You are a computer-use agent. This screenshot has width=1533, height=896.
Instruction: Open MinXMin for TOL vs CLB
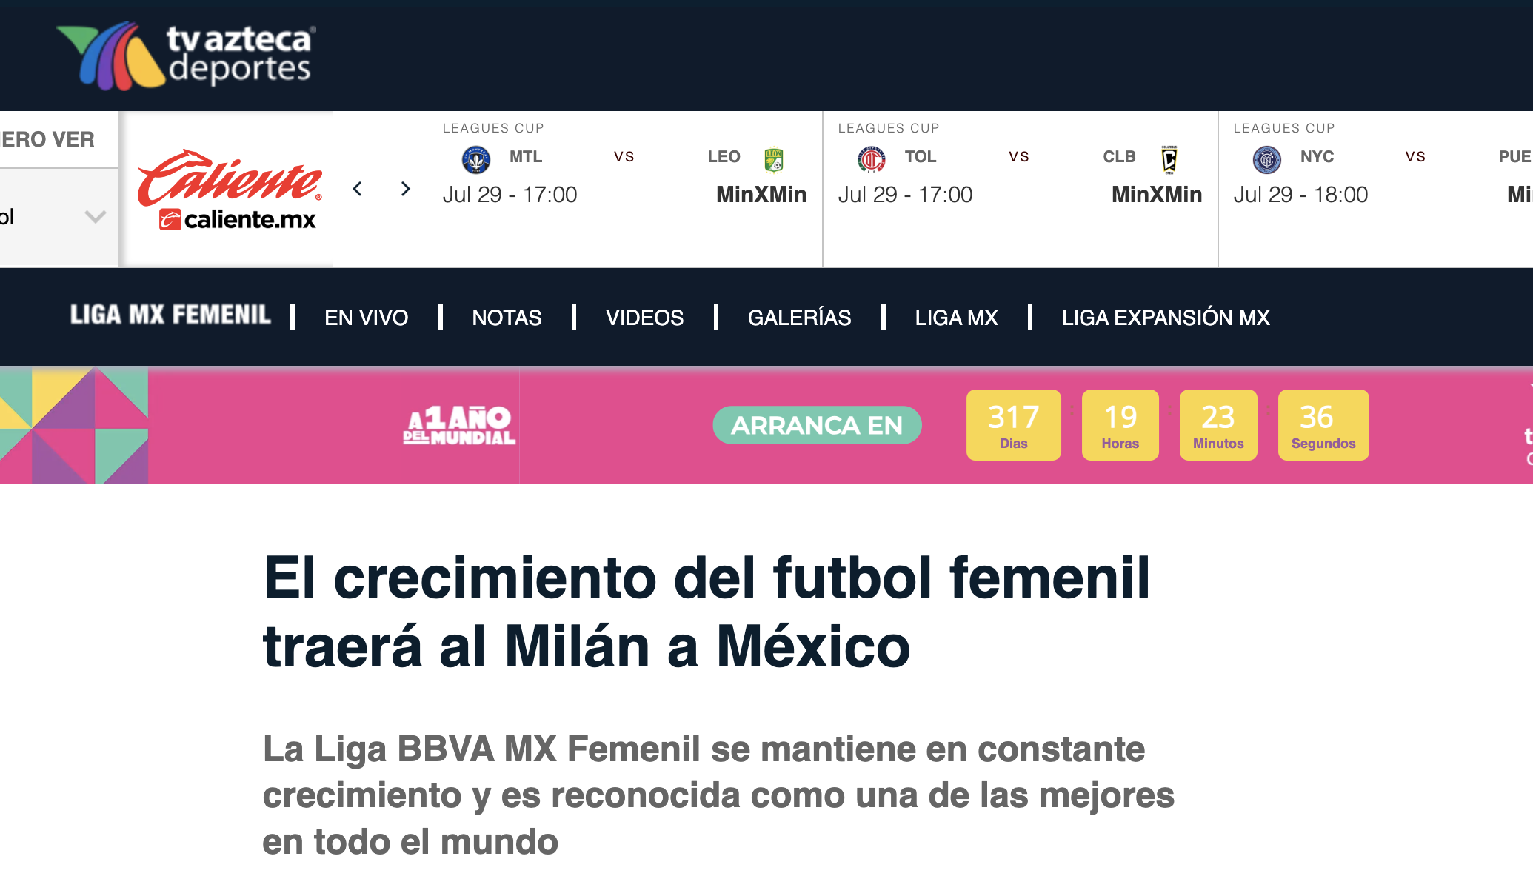click(1157, 195)
